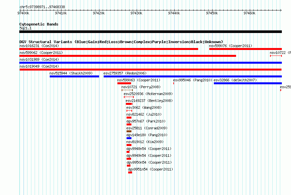This screenshot has width=291, height=195.
Task: Click the red bar of dgv9950n54
Action: [x=128, y=166]
